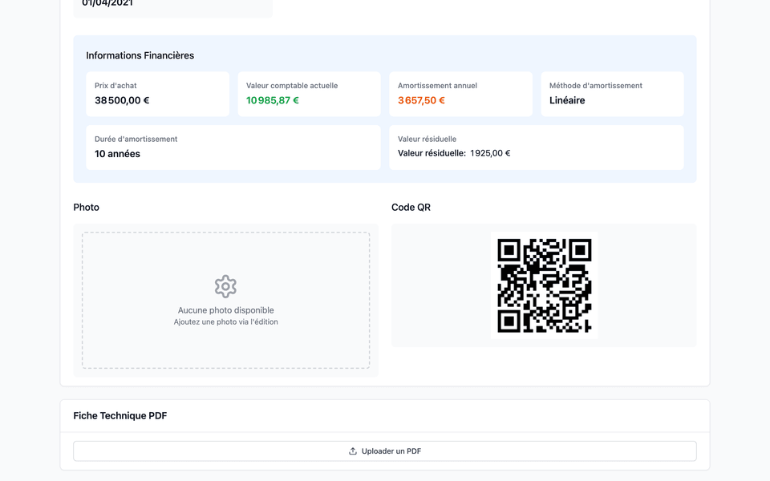Click the Fiche Technique PDF heading
The image size is (770, 481).
120,416
